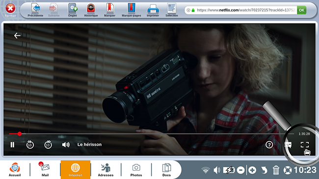Open subtitles and audio options
This screenshot has height=179, width=319.
click(288, 145)
